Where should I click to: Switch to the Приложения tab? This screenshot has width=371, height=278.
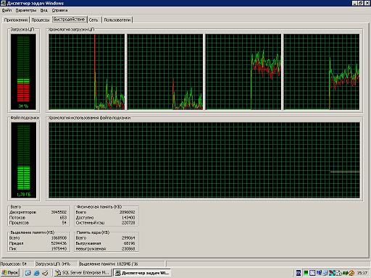click(16, 20)
